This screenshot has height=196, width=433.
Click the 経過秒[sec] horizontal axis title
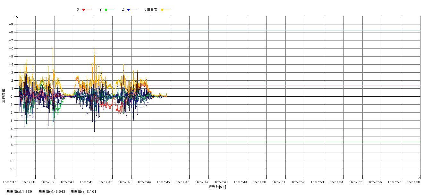[217, 187]
